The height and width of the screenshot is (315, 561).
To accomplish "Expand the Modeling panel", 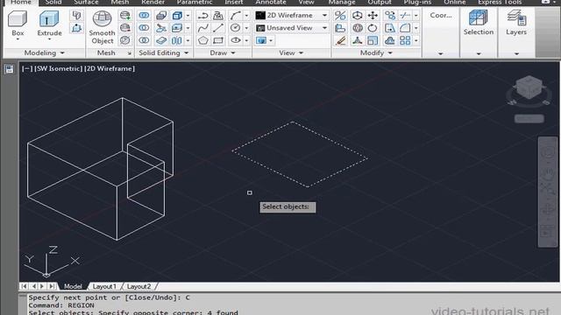I will (45, 52).
